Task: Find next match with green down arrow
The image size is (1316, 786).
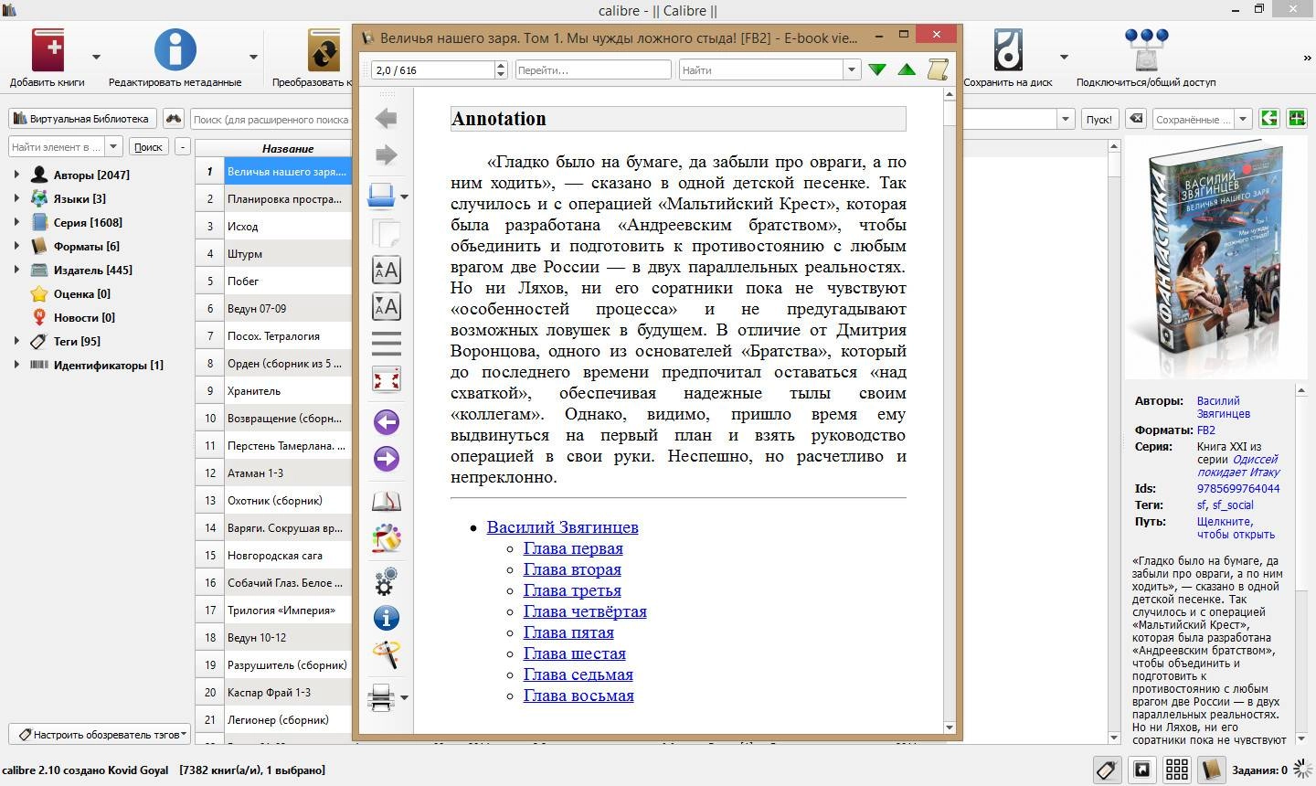Action: tap(877, 69)
